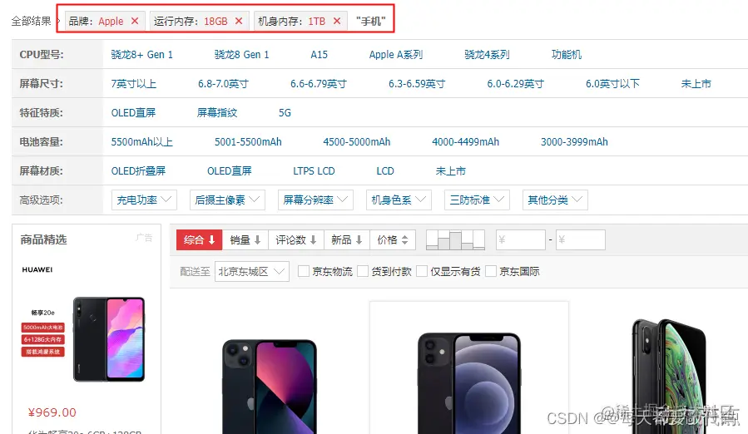
Task: Sort results by 新品
Action: pyautogui.click(x=347, y=240)
